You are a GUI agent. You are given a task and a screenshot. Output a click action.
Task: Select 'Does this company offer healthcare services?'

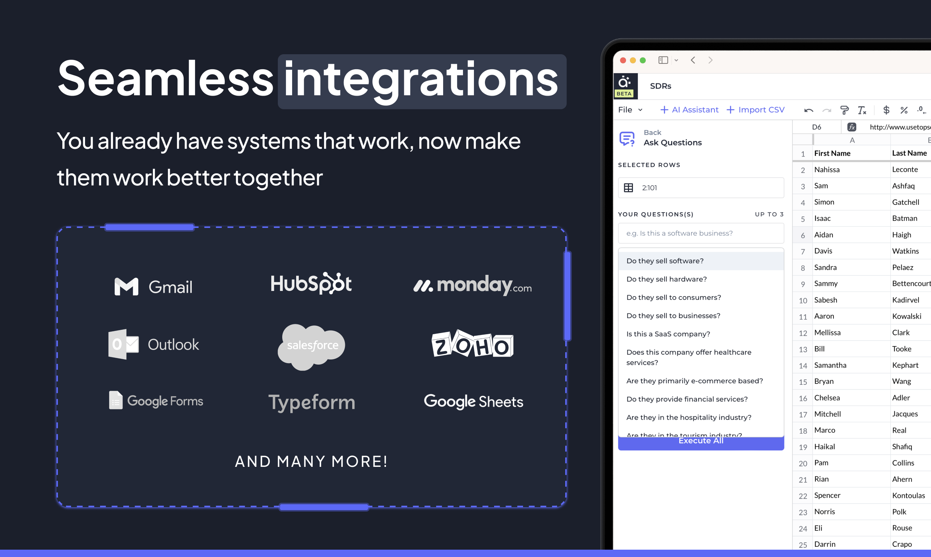[701, 357]
